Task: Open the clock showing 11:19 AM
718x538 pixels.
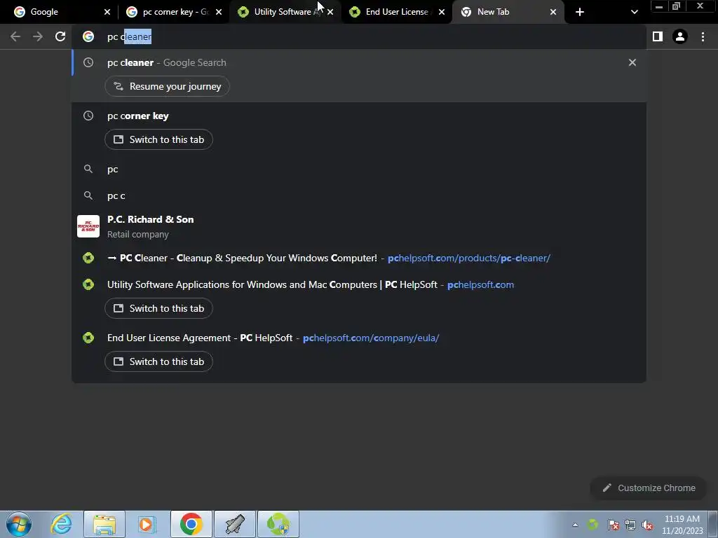Action: tap(682, 525)
